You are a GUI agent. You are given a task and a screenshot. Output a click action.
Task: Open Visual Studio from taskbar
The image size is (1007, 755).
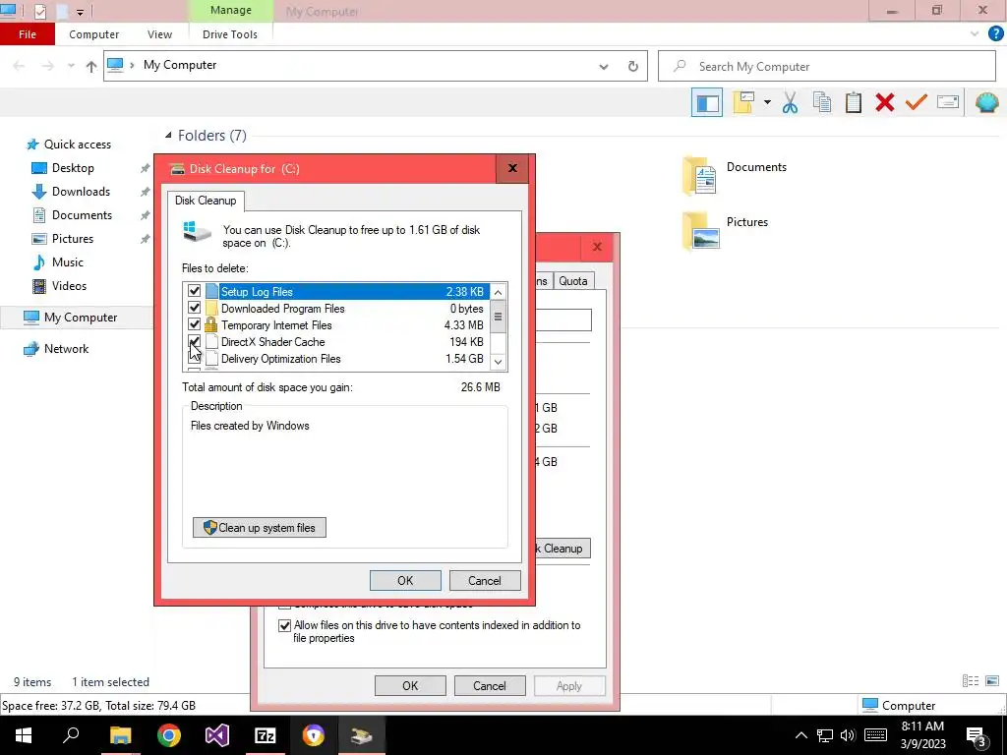pos(217,735)
